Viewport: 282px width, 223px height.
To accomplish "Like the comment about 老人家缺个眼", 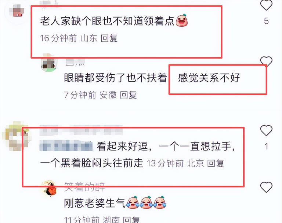I will click(266, 5).
